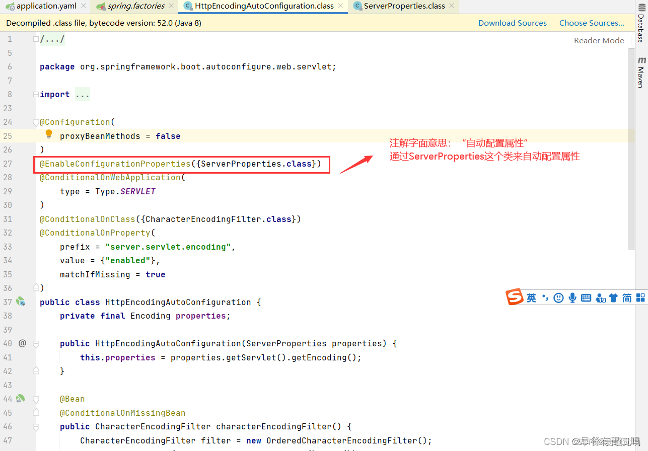The image size is (648, 451).
Task: Activate Sogou voice input microphone
Action: [572, 298]
